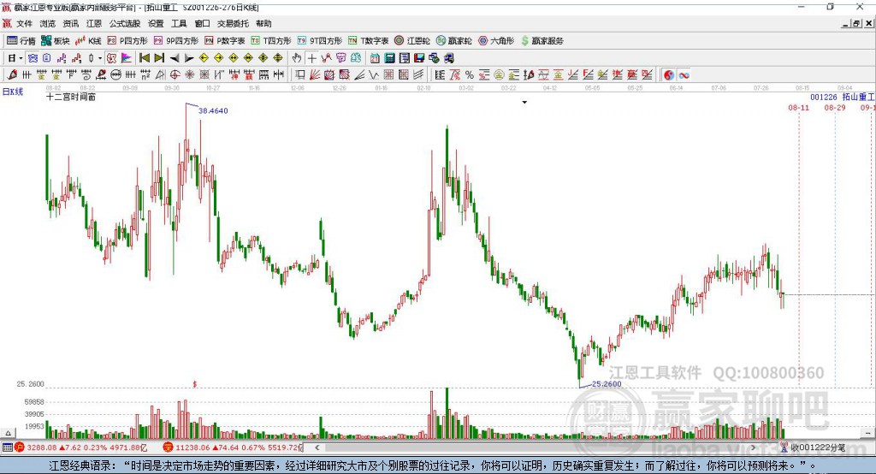Toggle the red-blue yin-yang icon
This screenshot has width=876, height=474.
669,75
